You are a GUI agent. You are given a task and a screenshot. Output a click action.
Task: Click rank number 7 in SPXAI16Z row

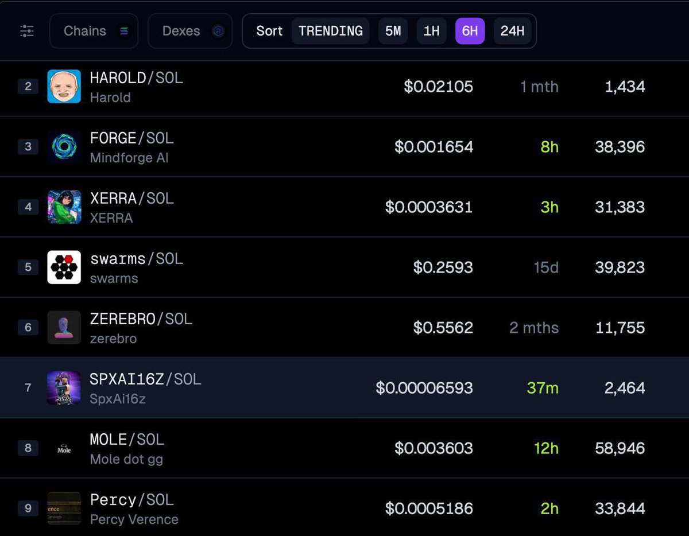coord(28,388)
